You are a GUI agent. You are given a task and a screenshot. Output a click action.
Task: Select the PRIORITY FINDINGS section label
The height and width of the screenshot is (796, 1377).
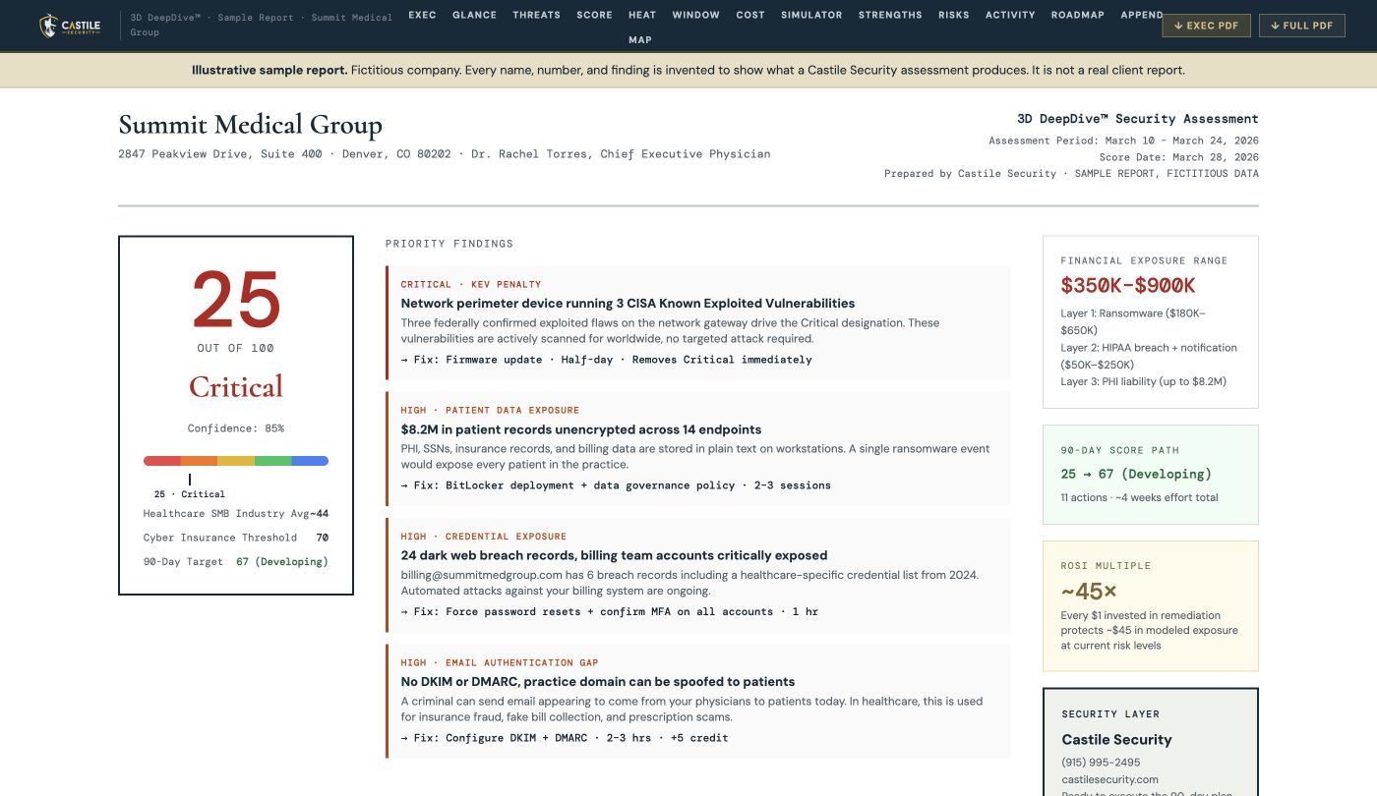(x=449, y=244)
